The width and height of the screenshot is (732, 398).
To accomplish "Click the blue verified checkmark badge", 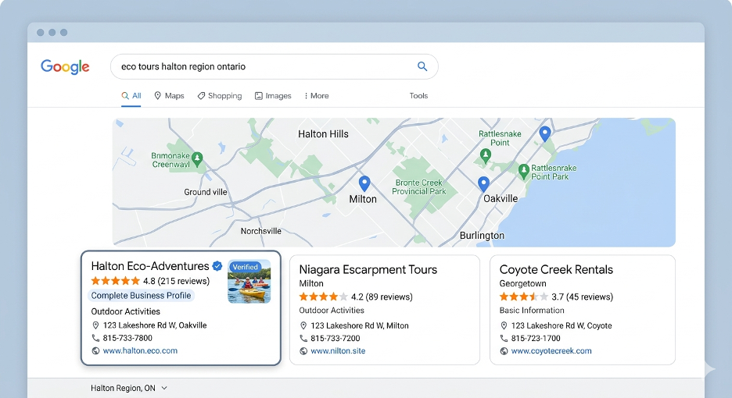I will point(217,266).
